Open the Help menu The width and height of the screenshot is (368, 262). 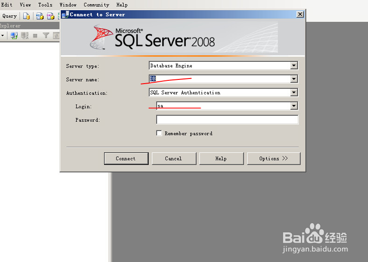122,5
